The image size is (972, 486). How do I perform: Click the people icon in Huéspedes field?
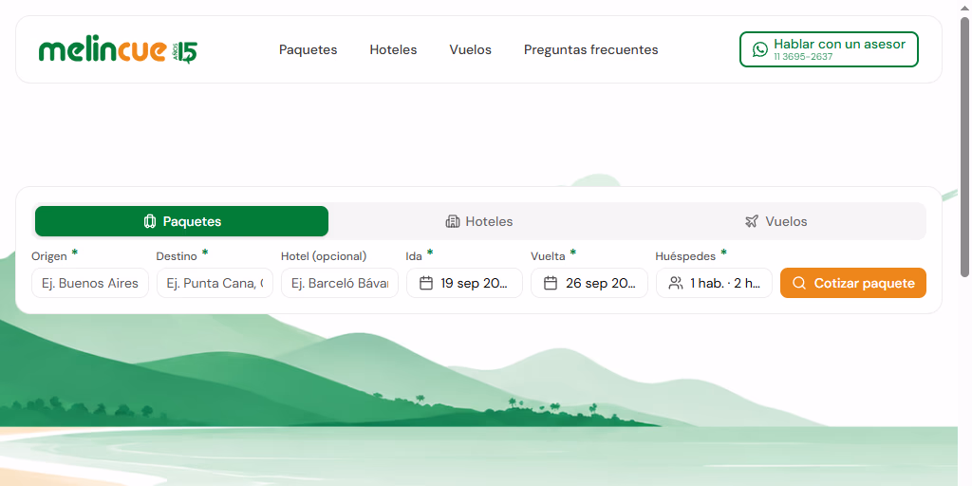coord(676,283)
